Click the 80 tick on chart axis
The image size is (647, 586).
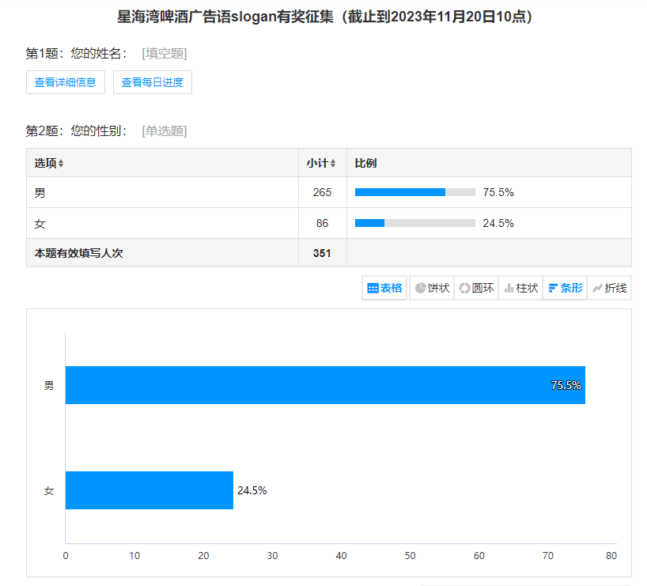tap(611, 556)
